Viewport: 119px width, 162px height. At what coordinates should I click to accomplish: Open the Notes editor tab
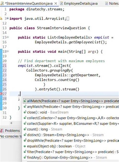(x=114, y=3)
